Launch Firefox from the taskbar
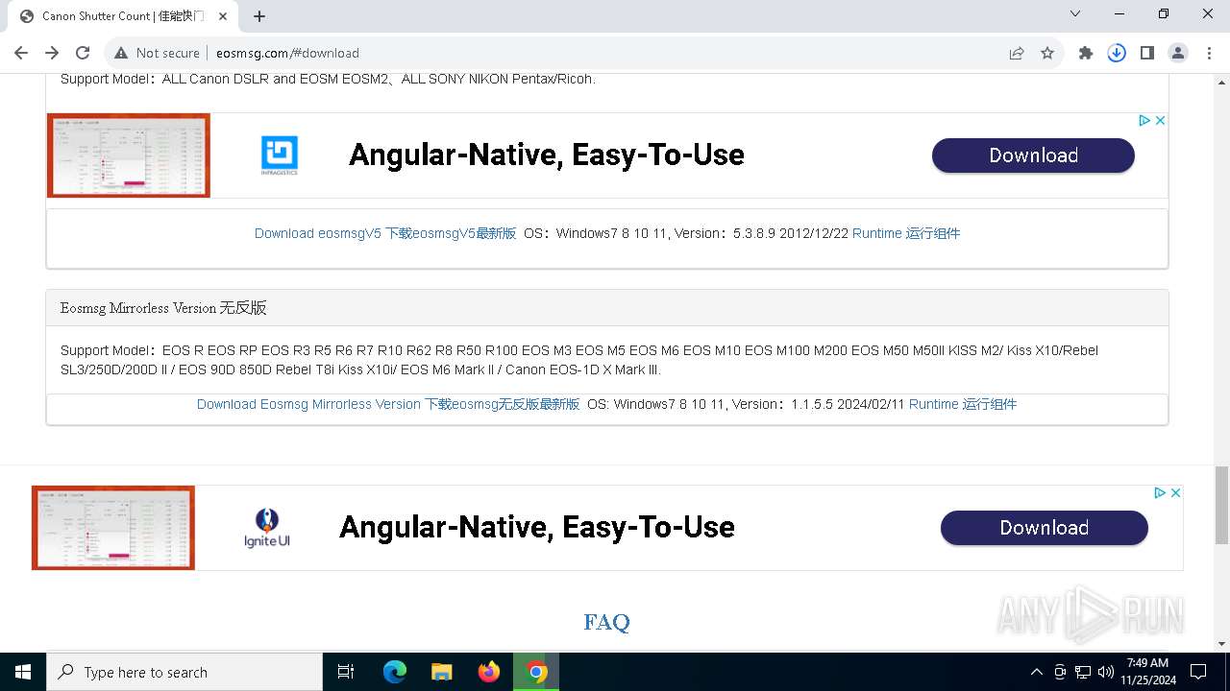1230x691 pixels. coord(489,672)
